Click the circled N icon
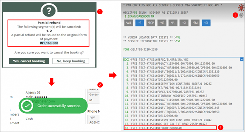 pyautogui.click(x=241, y=15)
